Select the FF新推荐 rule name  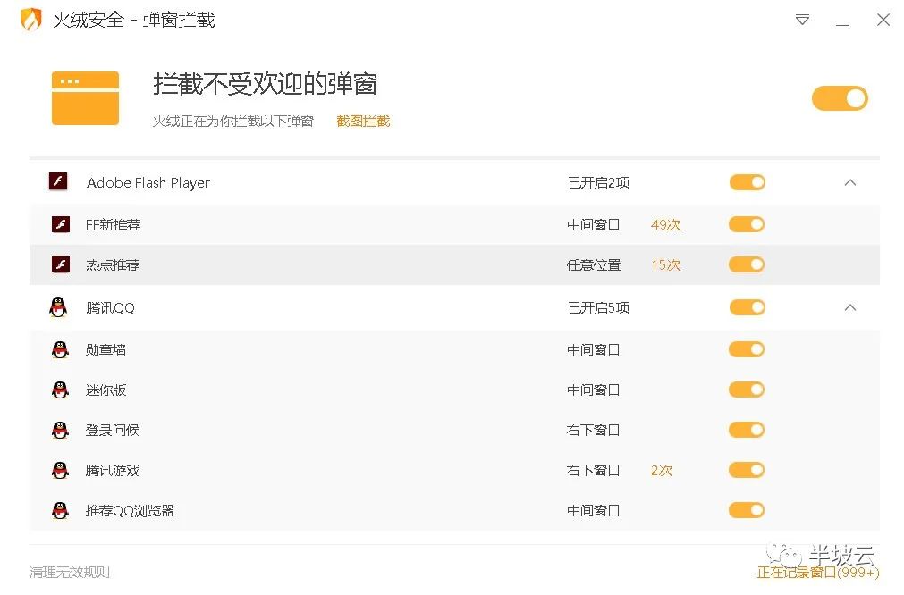[113, 224]
